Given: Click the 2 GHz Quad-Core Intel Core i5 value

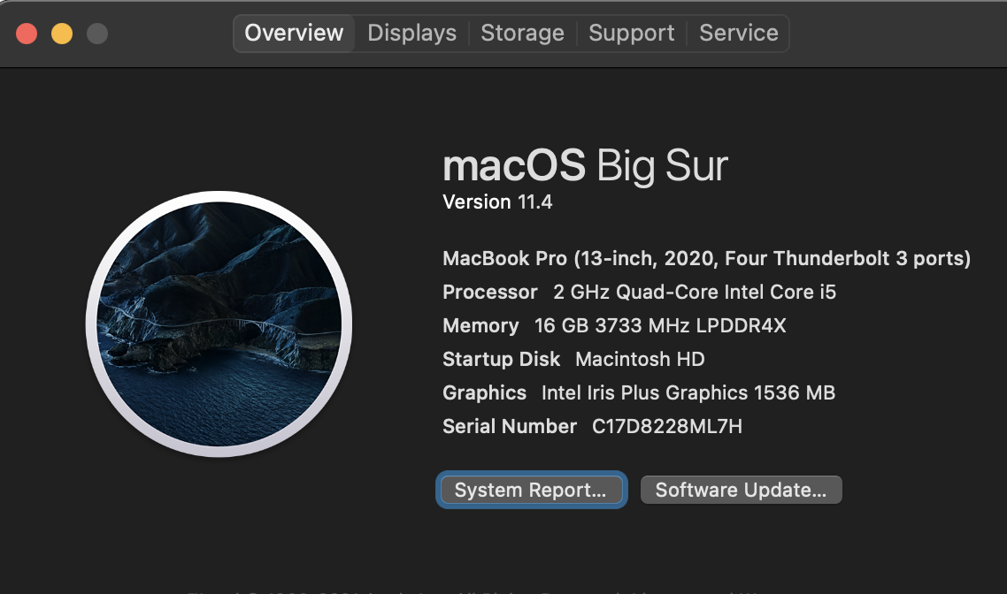Looking at the screenshot, I should [695, 292].
